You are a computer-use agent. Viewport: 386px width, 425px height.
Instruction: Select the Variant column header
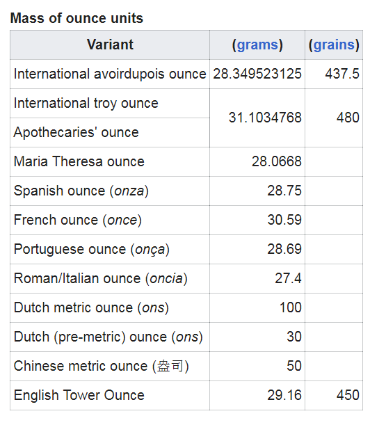[x=110, y=45]
